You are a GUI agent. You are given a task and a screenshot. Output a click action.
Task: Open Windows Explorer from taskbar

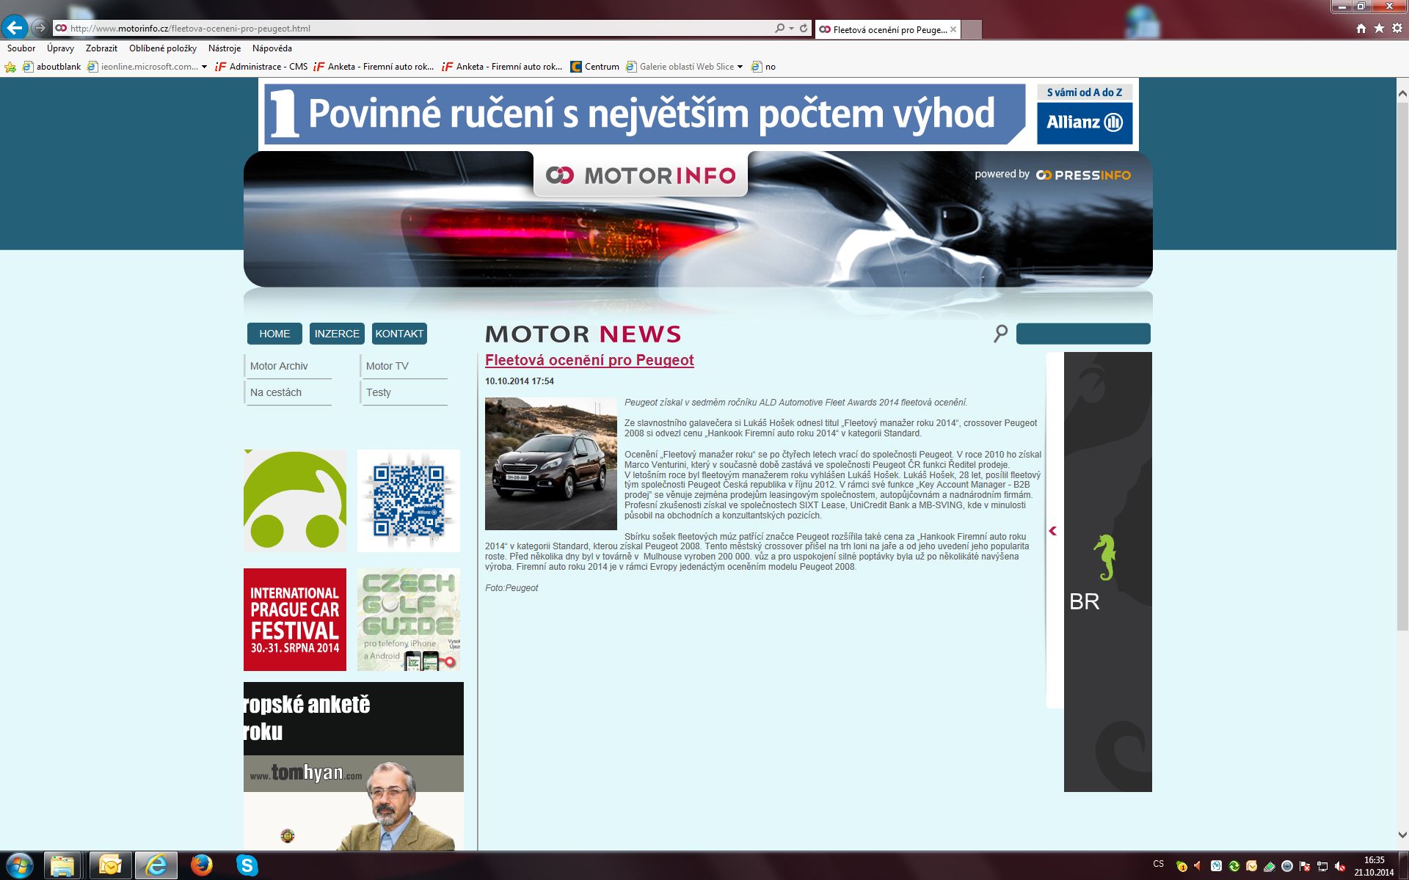[x=62, y=865]
